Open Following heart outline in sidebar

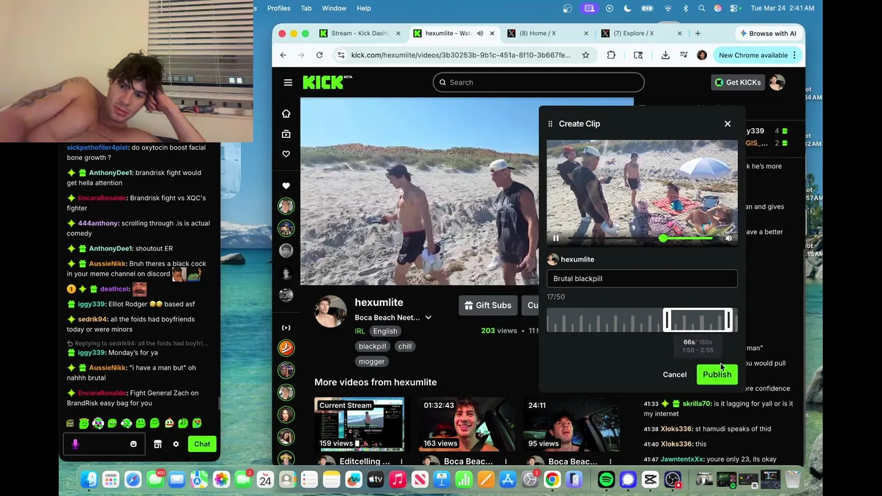coord(286,154)
